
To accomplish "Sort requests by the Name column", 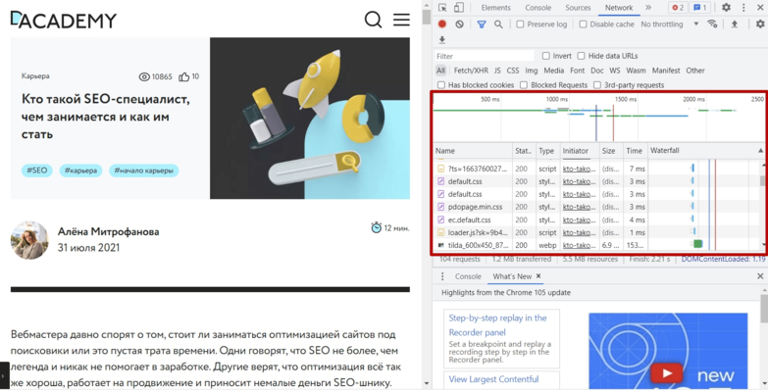I will pyautogui.click(x=473, y=151).
